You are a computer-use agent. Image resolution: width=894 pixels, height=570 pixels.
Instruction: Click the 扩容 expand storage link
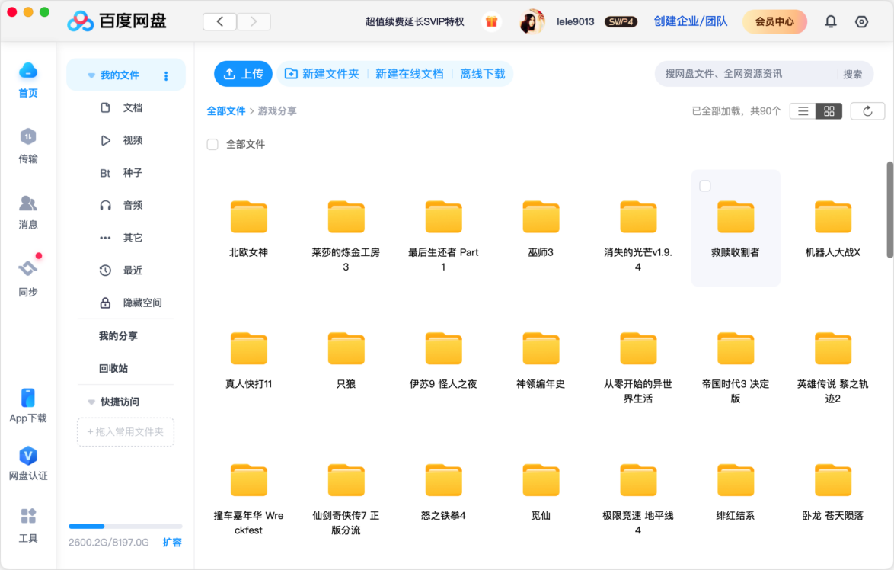point(171,542)
